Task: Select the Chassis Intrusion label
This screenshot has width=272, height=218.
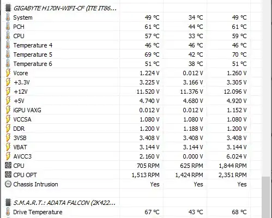Action: [x=35, y=184]
